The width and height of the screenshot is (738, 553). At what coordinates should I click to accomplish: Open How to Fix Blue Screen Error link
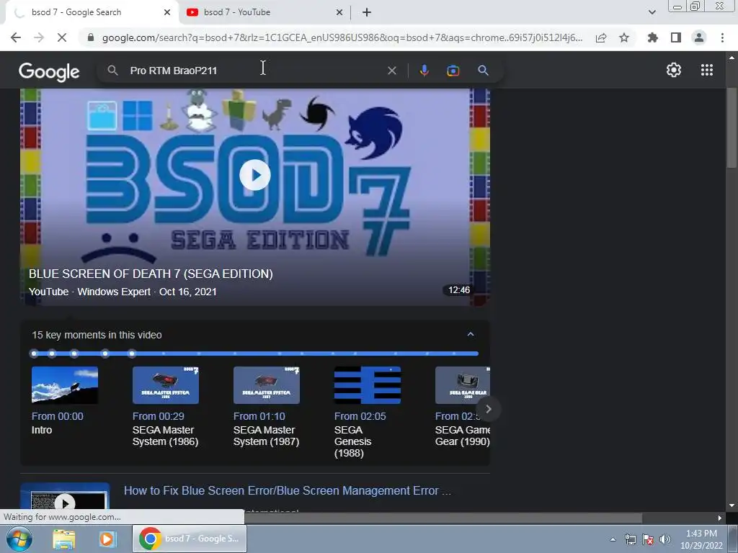click(x=288, y=490)
